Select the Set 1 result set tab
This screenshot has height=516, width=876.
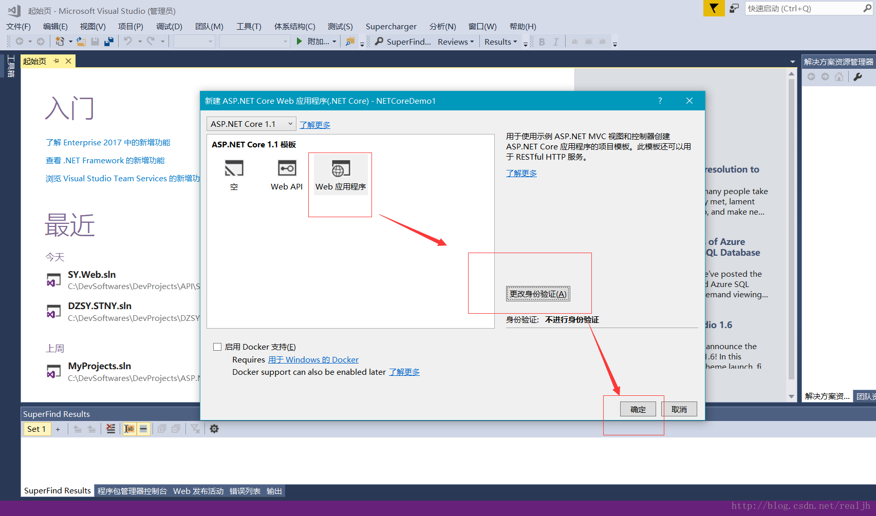[37, 429]
